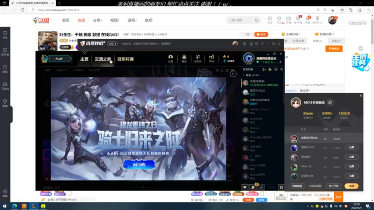Open watch history icon
This screenshot has width=374, height=210.
pyautogui.click(x=270, y=20)
